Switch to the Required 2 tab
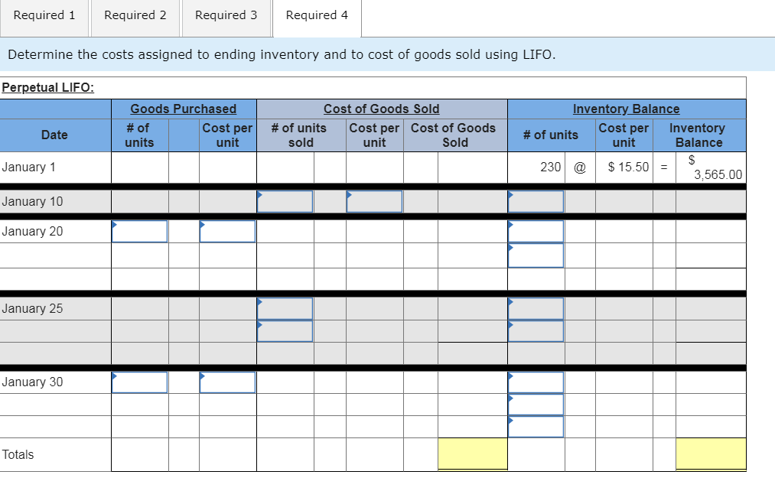This screenshot has width=775, height=478. point(135,15)
